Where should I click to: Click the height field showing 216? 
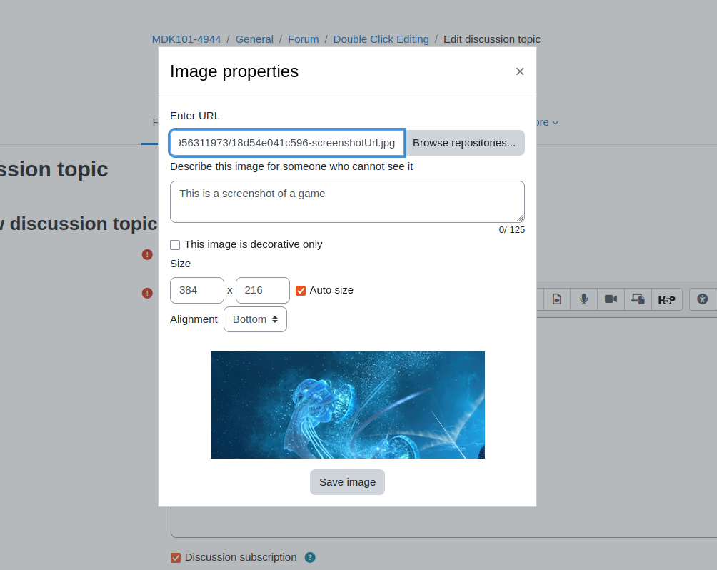(263, 290)
